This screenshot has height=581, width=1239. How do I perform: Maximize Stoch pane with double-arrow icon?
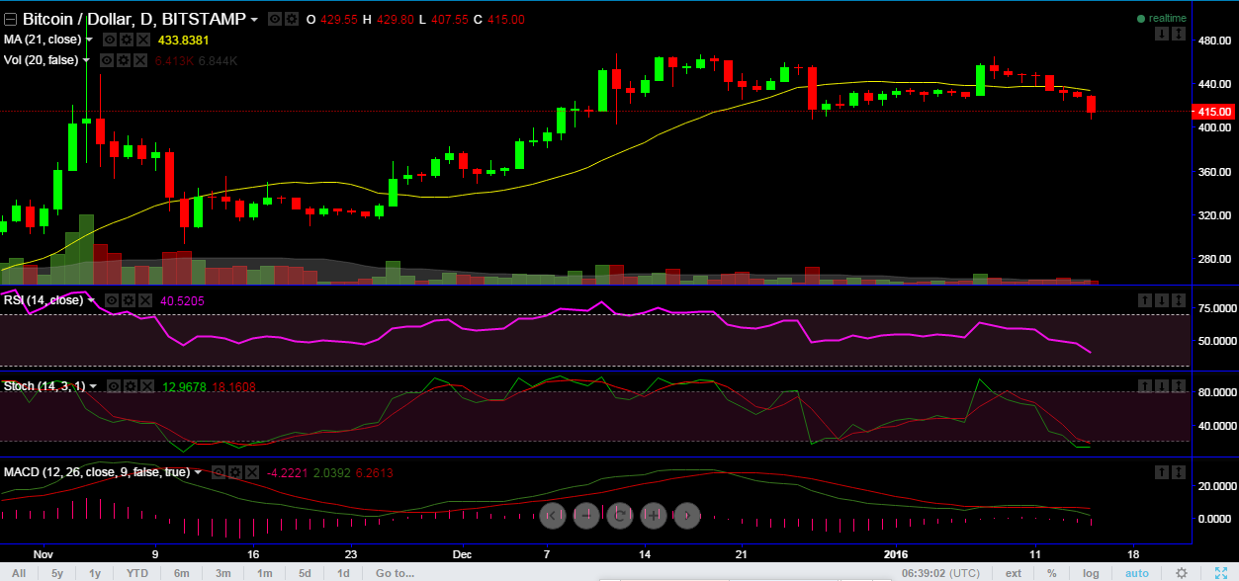(x=1179, y=386)
